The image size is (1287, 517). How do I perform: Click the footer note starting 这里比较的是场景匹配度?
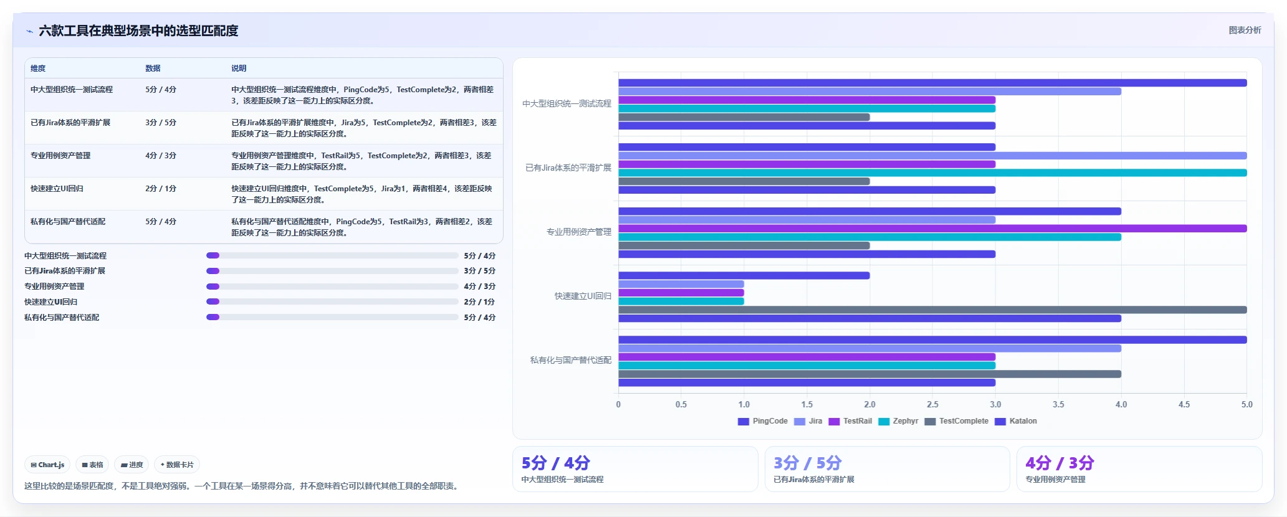pyautogui.click(x=243, y=486)
